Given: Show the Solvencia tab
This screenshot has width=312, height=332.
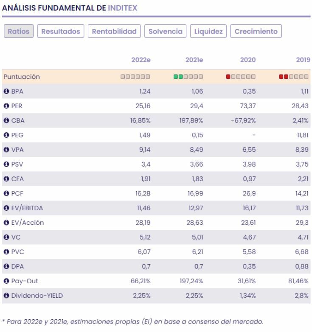Looking at the screenshot, I should pyautogui.click(x=165, y=31).
